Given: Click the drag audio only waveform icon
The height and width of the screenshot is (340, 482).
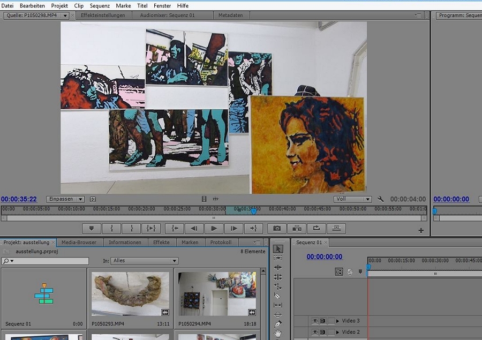Looking at the screenshot, I should [x=216, y=199].
